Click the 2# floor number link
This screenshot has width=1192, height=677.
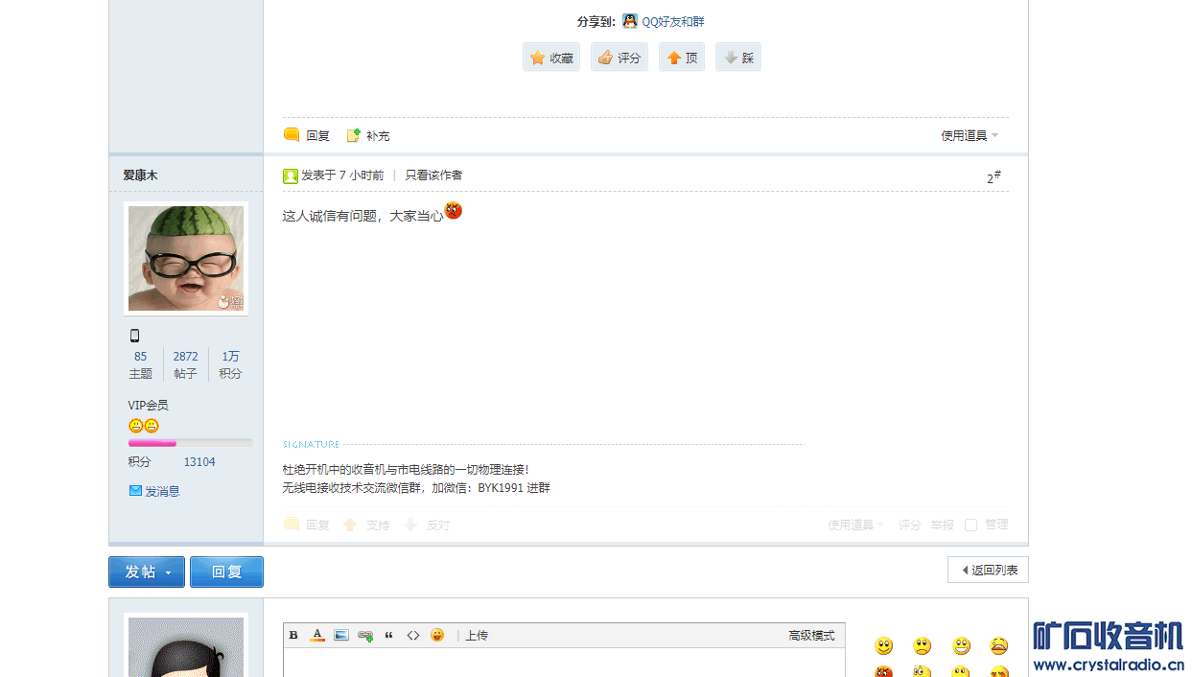(993, 176)
